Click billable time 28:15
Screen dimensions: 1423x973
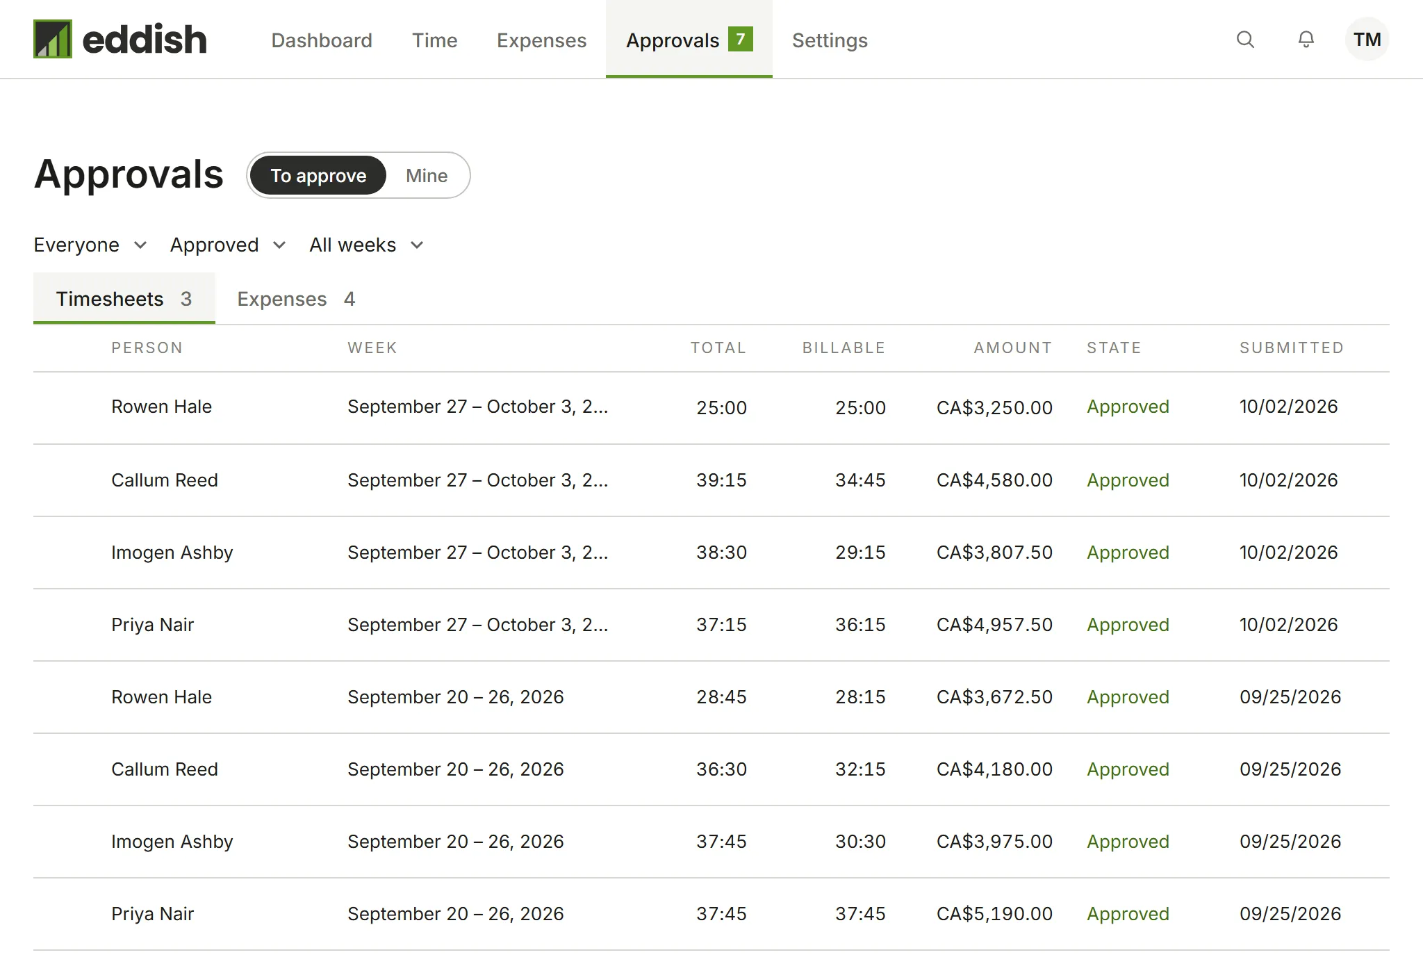pos(860,696)
